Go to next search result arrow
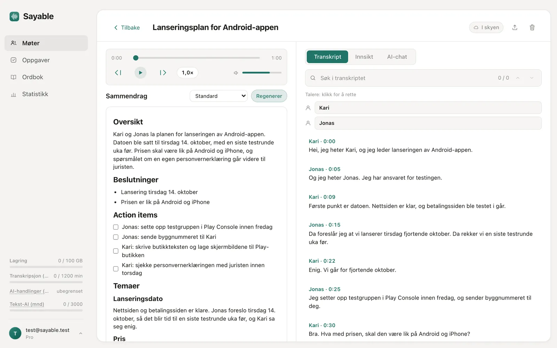Image resolution: width=557 pixels, height=348 pixels. (x=532, y=78)
